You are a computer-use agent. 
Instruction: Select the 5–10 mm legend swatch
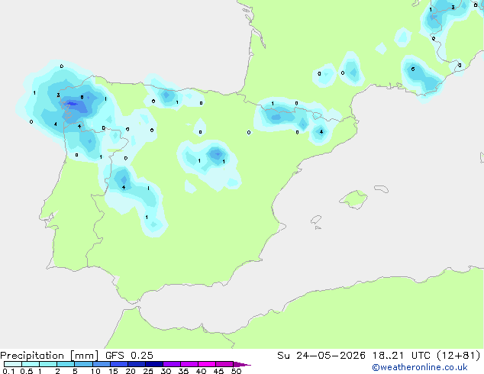[x=83, y=364]
